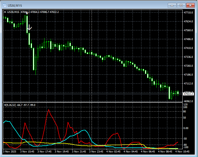The height and width of the screenshot is (157, 198).
Task: Open the small triangle menu beside US30,M15
Action: coord(5,12)
